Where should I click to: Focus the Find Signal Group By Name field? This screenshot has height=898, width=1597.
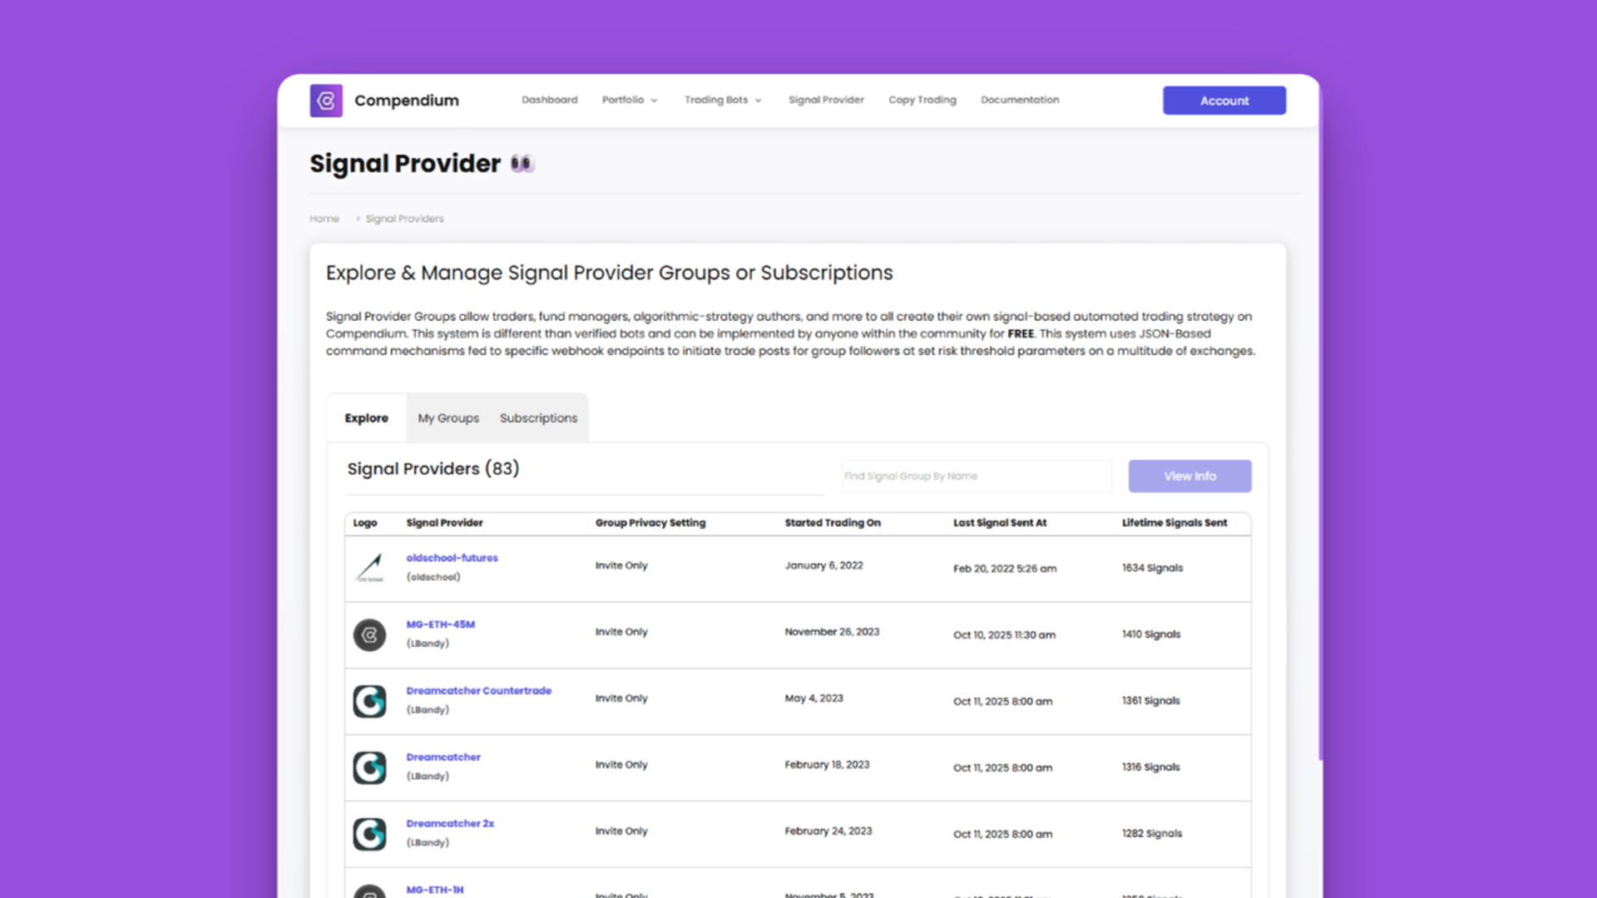[976, 476]
